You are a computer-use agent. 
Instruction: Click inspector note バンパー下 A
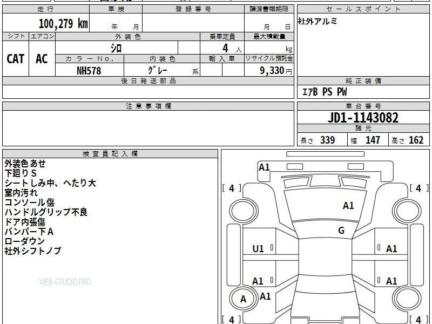click(29, 232)
